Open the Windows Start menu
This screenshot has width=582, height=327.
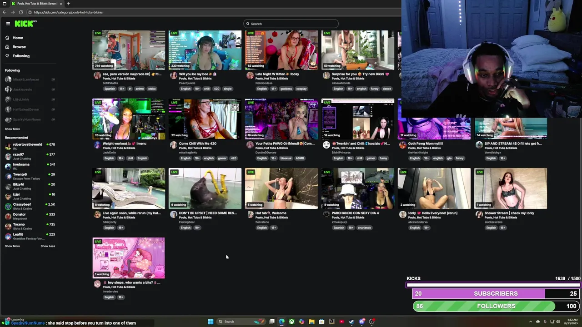211,322
